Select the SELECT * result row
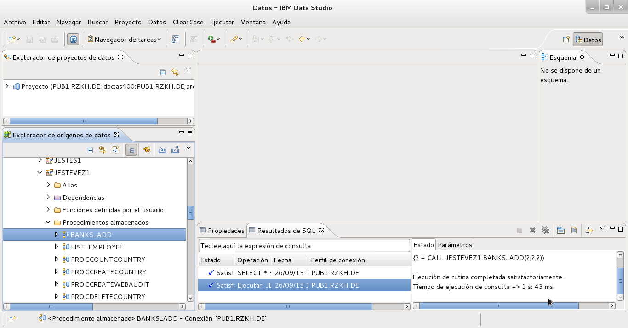 (304, 273)
